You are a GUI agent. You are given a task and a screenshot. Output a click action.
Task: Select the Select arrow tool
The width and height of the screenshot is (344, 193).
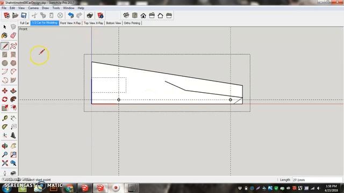click(x=5, y=27)
